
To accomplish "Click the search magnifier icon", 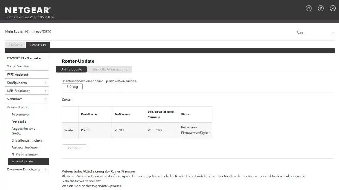I will click(x=309, y=8).
